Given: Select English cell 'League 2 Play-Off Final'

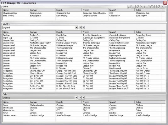Looking at the screenshot, I should pos(67,83).
